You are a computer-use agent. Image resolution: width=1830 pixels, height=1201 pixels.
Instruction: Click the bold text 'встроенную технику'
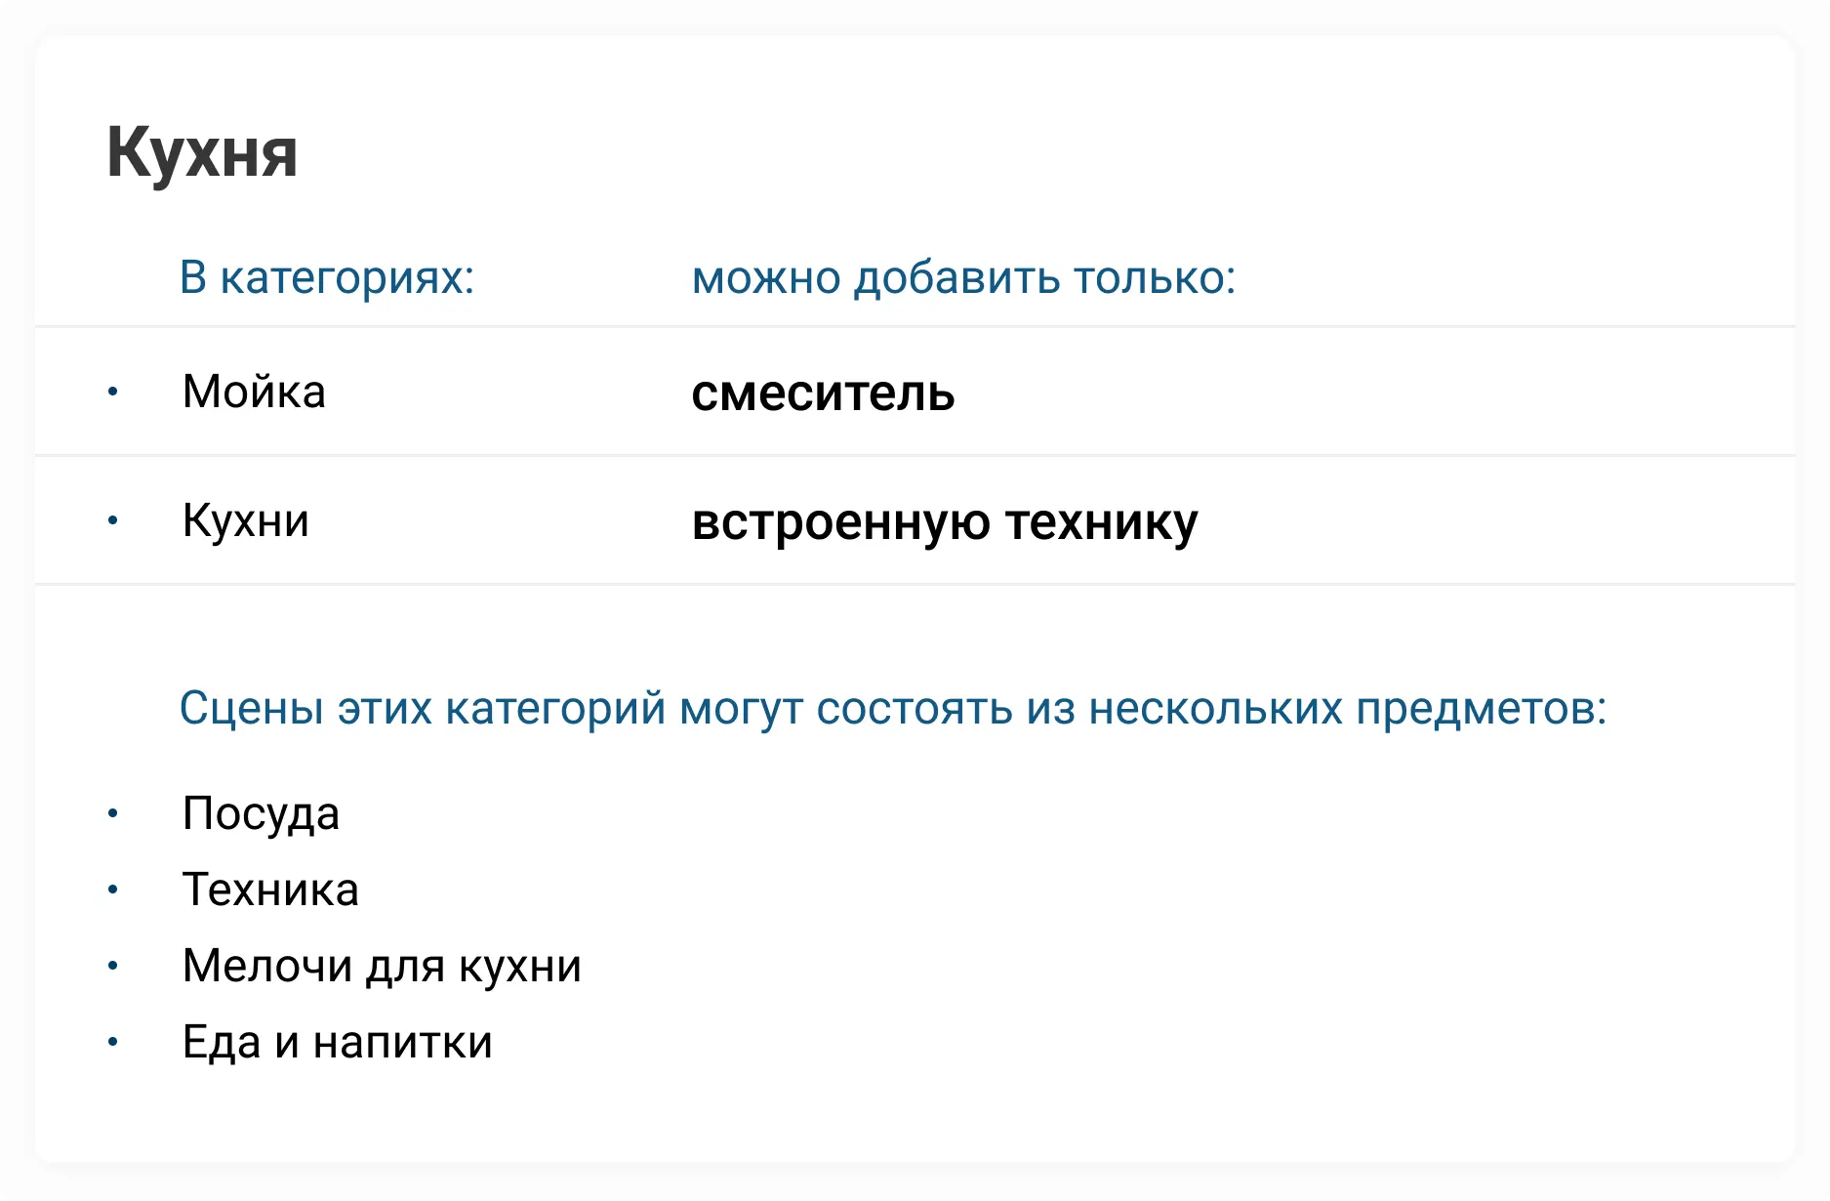pos(944,522)
